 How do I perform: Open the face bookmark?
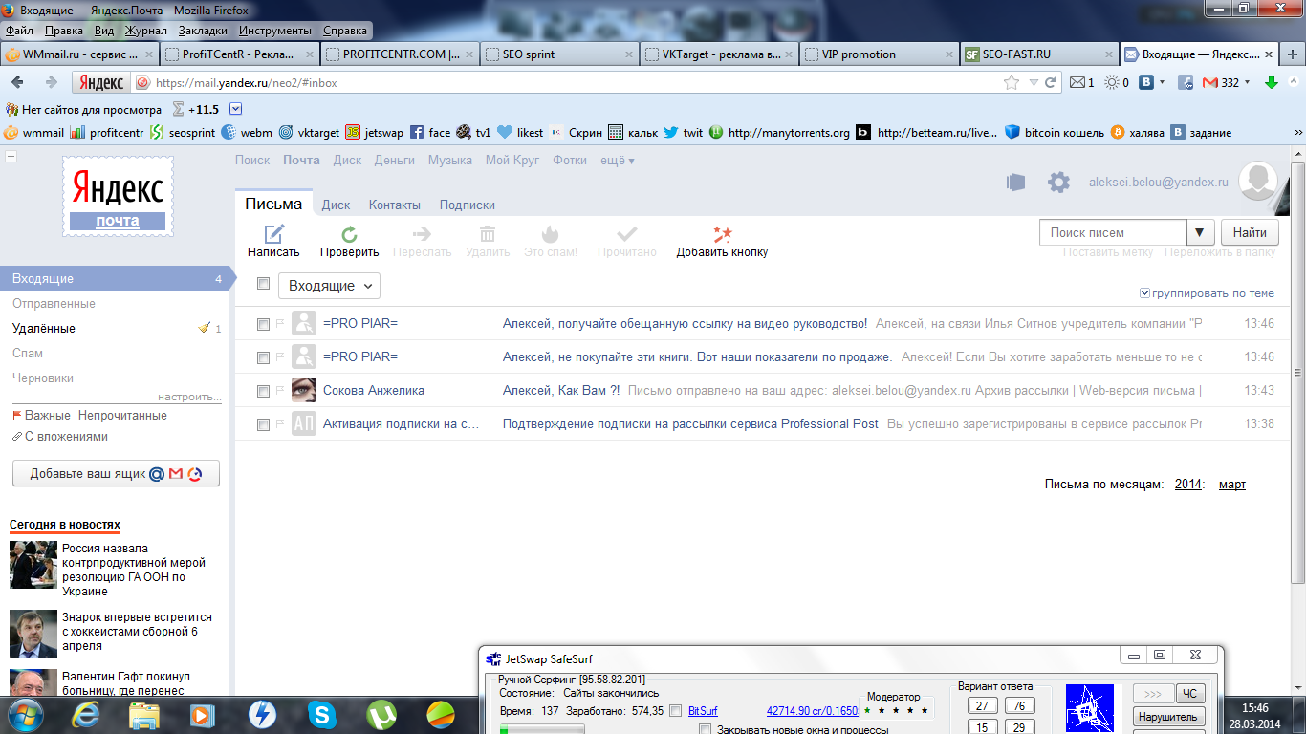pyautogui.click(x=430, y=133)
